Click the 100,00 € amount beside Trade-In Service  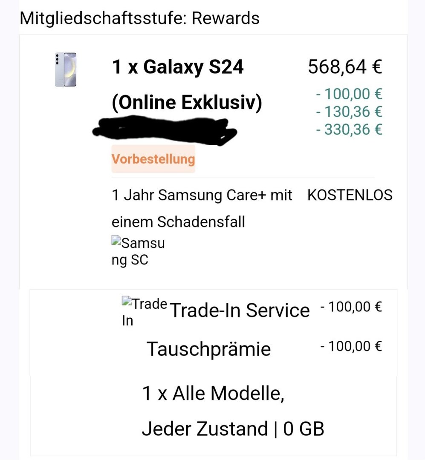[351, 307]
